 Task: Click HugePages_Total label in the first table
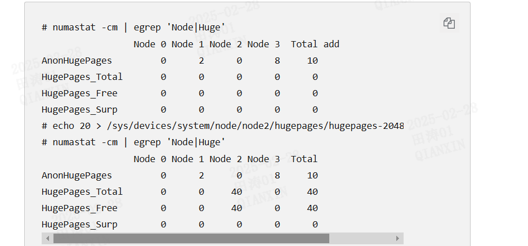[82, 77]
